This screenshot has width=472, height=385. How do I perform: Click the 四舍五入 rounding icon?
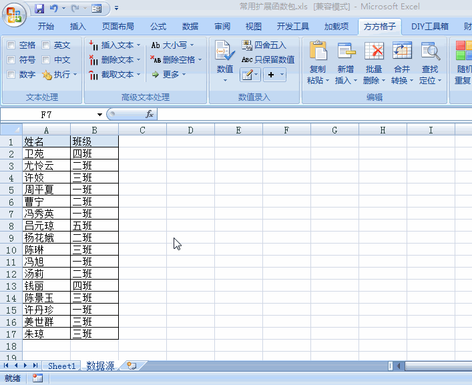coord(248,45)
